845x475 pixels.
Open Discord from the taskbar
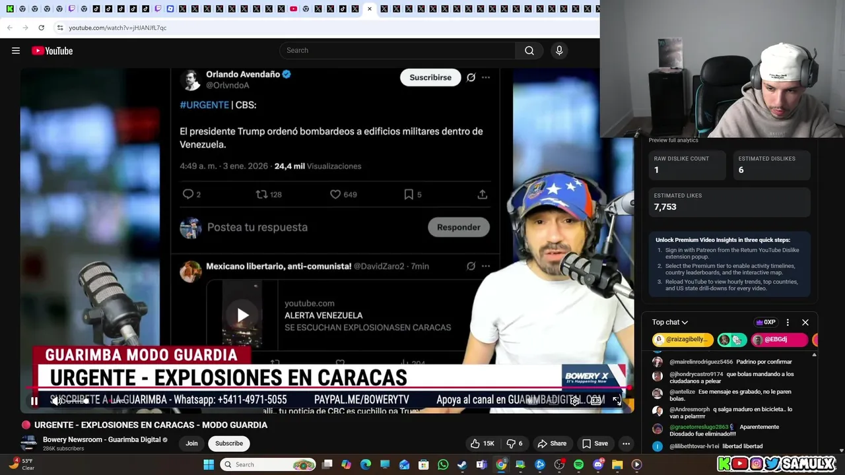point(598,464)
